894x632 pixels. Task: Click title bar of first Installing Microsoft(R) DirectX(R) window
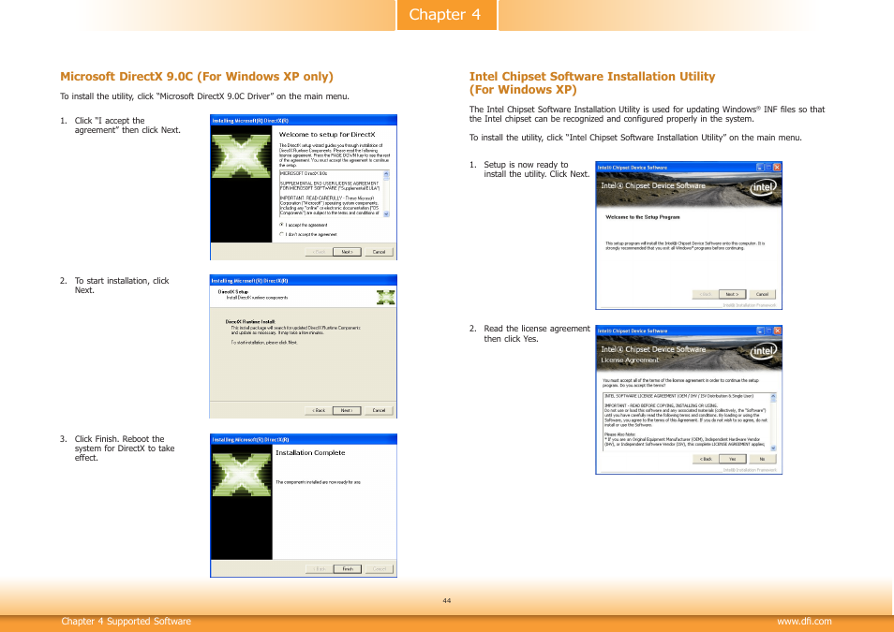pos(304,120)
